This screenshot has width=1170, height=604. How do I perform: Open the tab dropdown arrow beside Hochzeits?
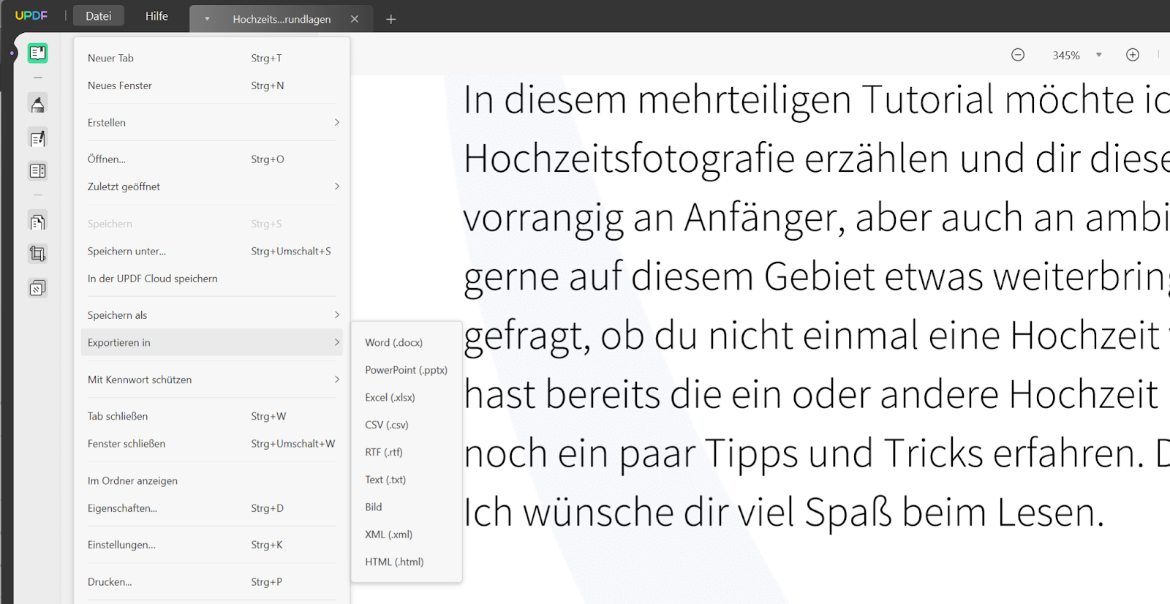point(207,19)
